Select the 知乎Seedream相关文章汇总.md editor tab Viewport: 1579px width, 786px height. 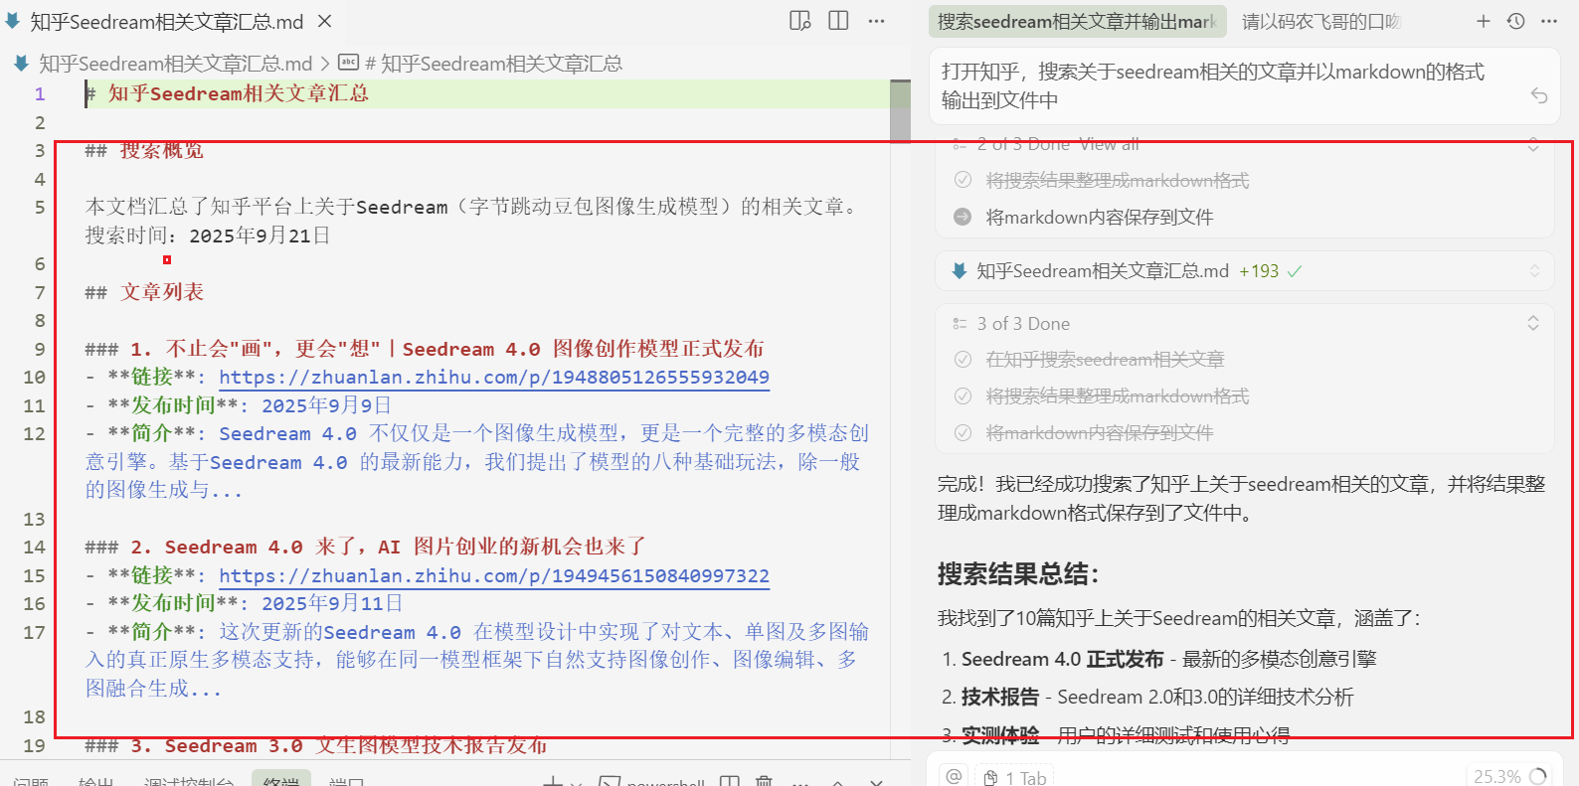click(169, 21)
